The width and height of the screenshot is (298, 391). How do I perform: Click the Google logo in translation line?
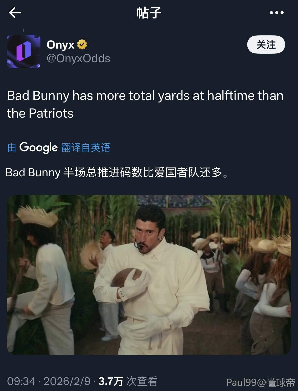coord(38,147)
